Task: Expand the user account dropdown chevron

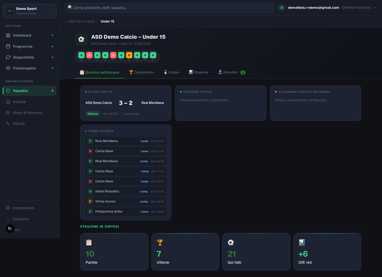Action: tap(375, 8)
